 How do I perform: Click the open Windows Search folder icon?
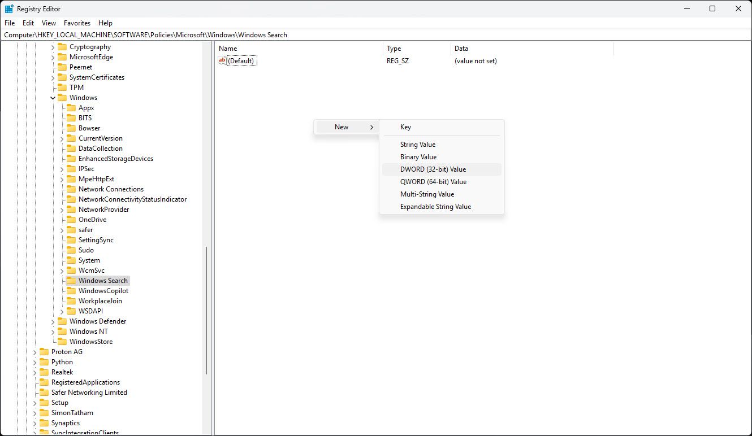pyautogui.click(x=71, y=281)
